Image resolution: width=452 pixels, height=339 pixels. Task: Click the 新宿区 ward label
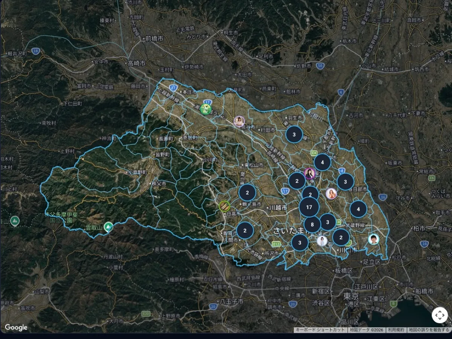321,292
